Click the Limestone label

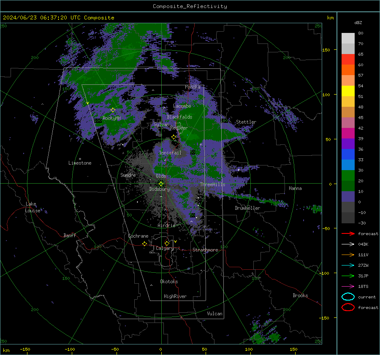click(80, 163)
